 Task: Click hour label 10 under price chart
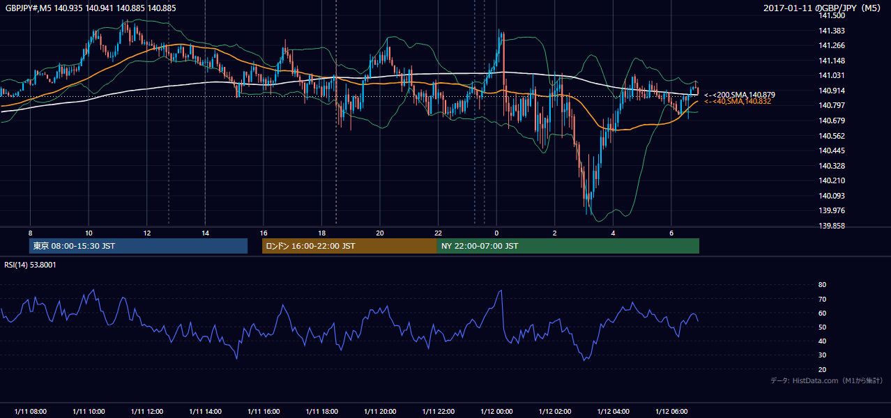point(89,233)
